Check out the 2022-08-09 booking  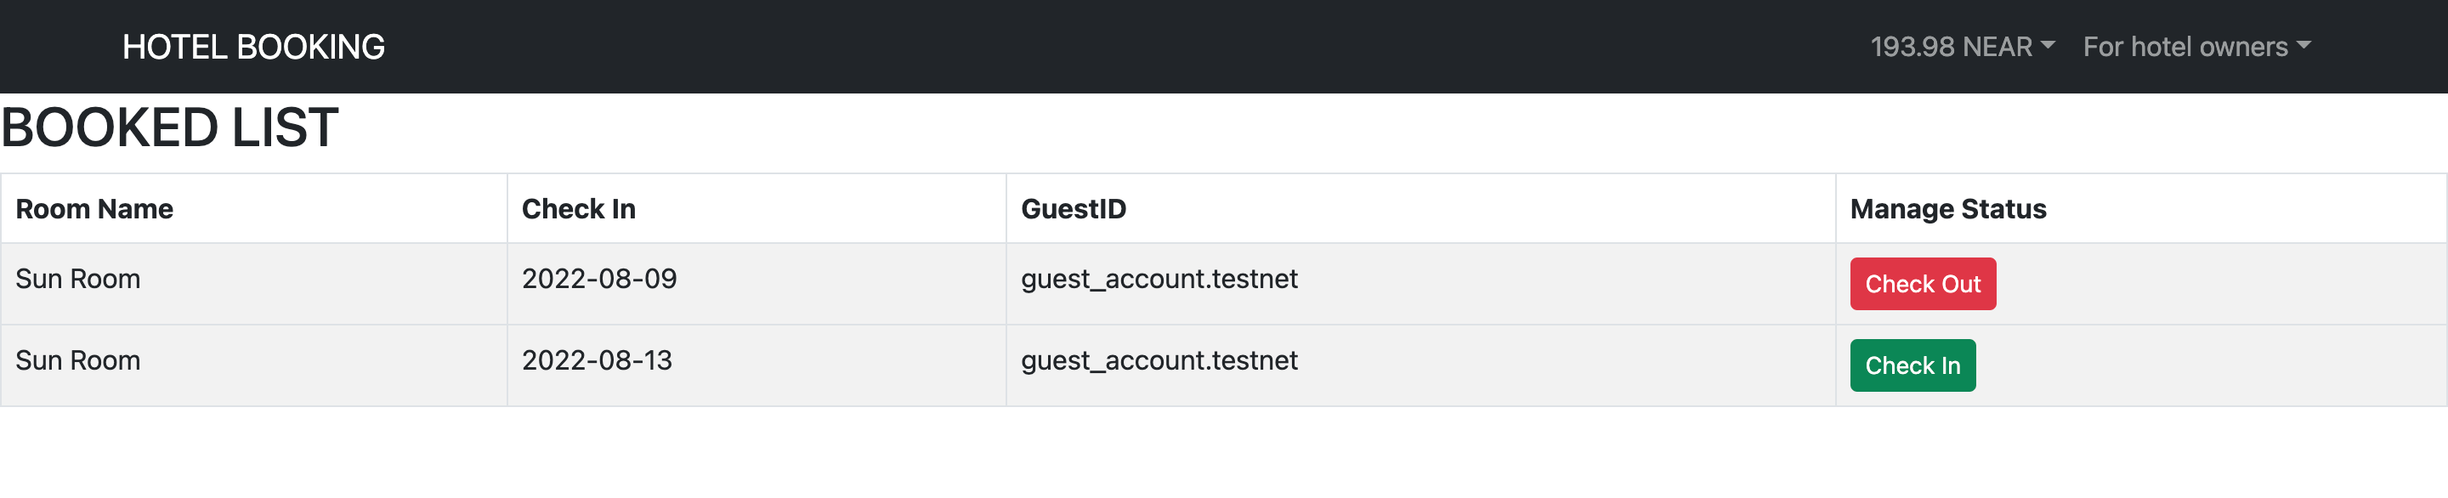point(1923,283)
